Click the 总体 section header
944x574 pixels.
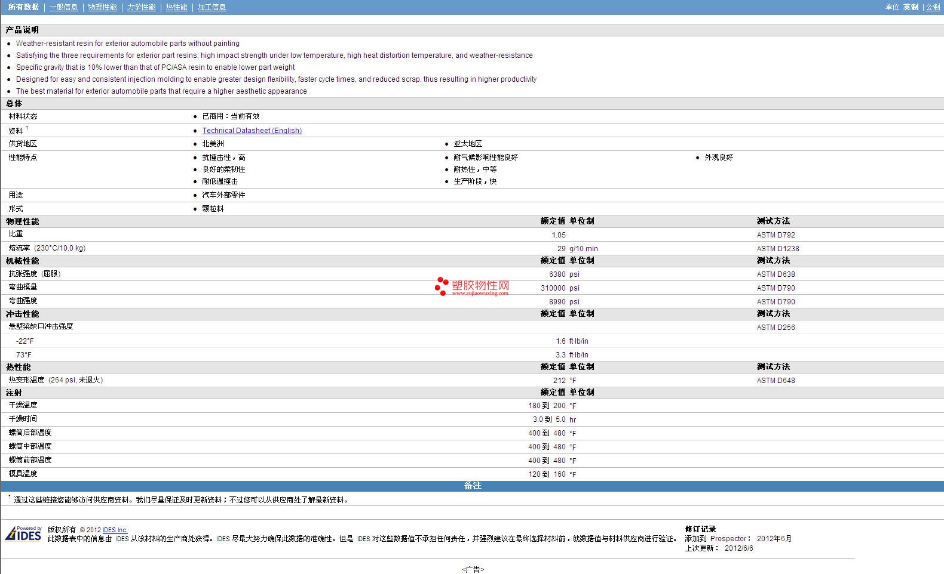[x=14, y=103]
